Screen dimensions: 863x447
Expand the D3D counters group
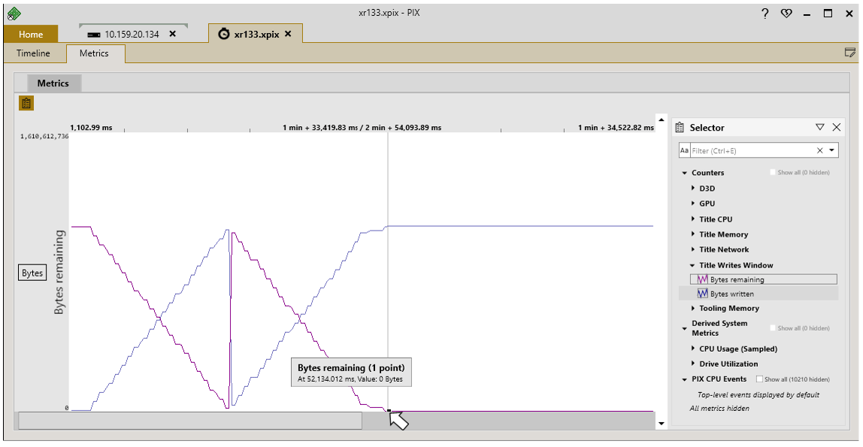click(693, 188)
